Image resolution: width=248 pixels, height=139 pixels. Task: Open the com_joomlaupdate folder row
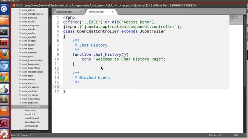30,60
